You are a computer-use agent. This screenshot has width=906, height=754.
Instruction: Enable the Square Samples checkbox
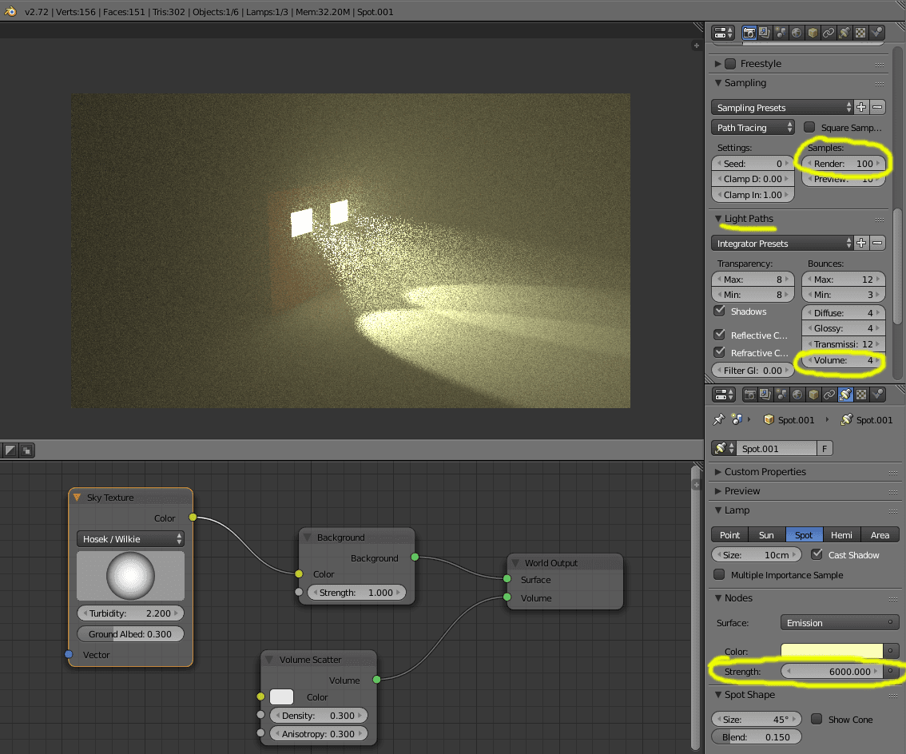[x=809, y=127]
